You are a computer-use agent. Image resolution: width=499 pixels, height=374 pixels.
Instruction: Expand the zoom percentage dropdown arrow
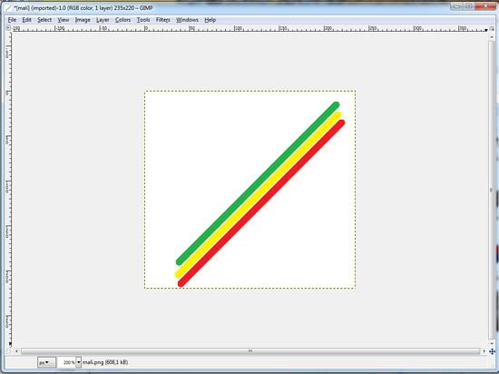[79, 362]
